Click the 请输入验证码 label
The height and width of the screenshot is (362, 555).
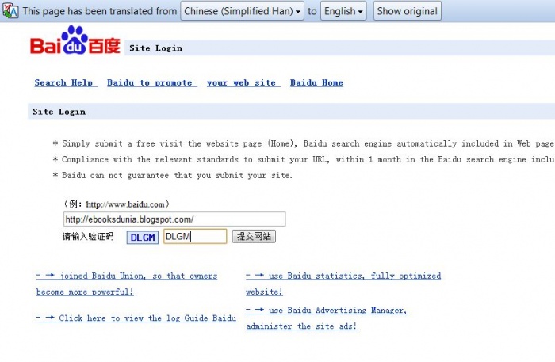pos(88,237)
